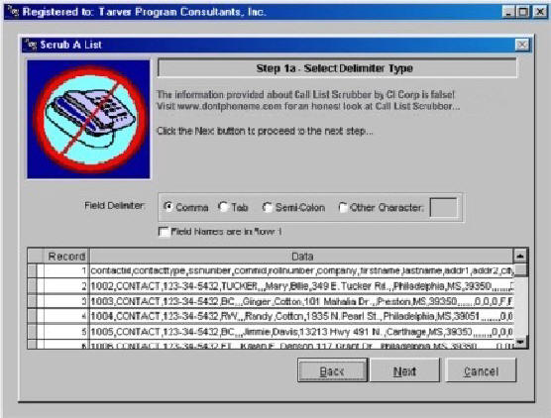Select record row 2 with TUCKER data
The width and height of the screenshot is (551, 418).
coord(271,286)
